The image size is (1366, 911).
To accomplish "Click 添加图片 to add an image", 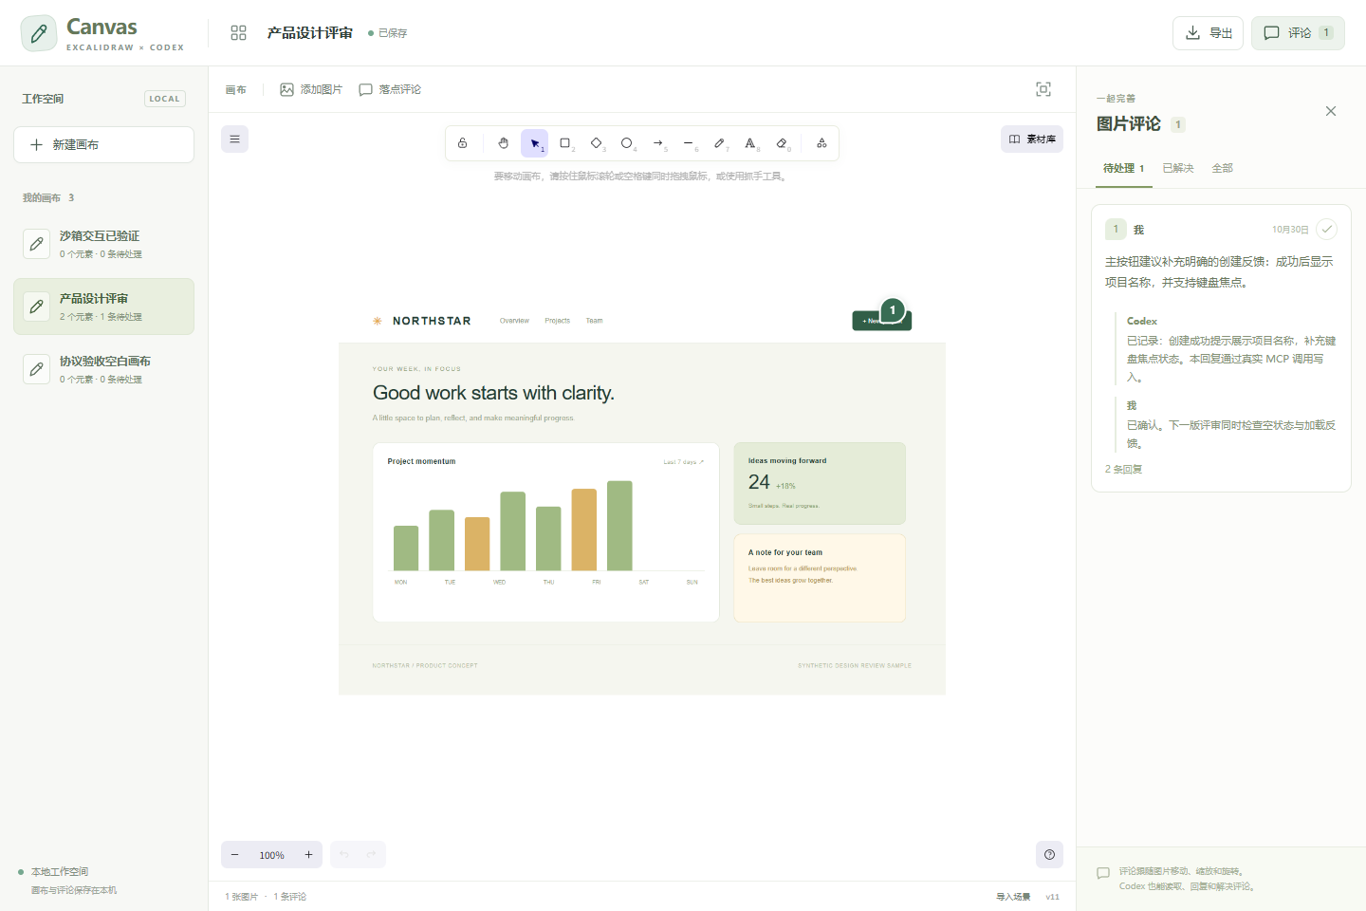I will (x=311, y=89).
